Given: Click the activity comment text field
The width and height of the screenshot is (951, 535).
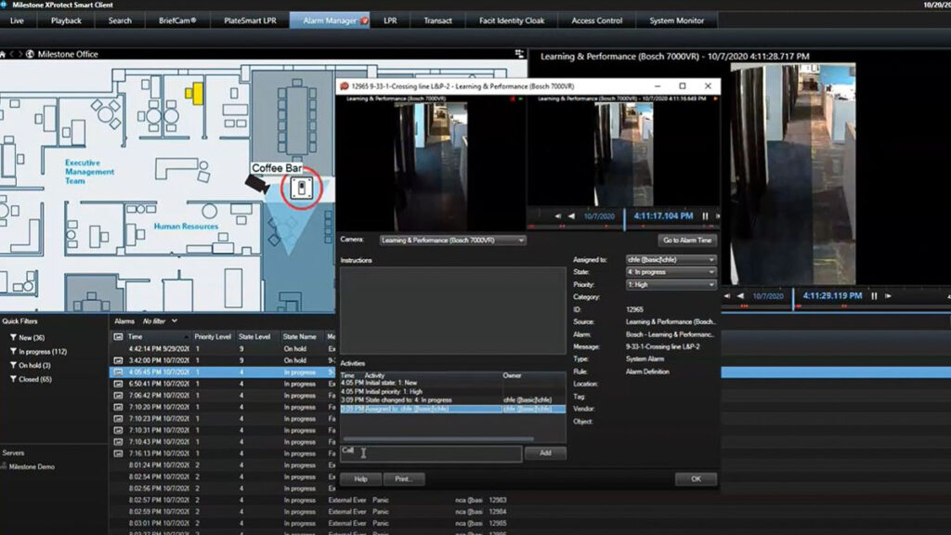Looking at the screenshot, I should (430, 453).
